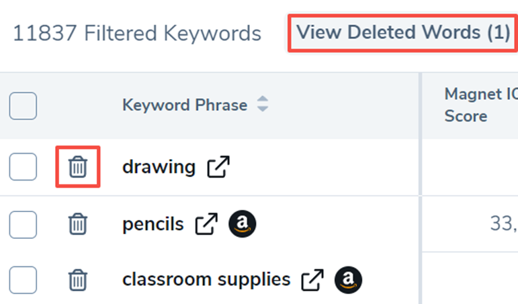This screenshot has width=518, height=304.
Task: Open external link for pencils keyword
Action: point(206,225)
